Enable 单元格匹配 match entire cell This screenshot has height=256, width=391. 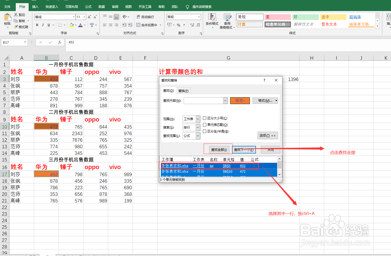click(205, 125)
